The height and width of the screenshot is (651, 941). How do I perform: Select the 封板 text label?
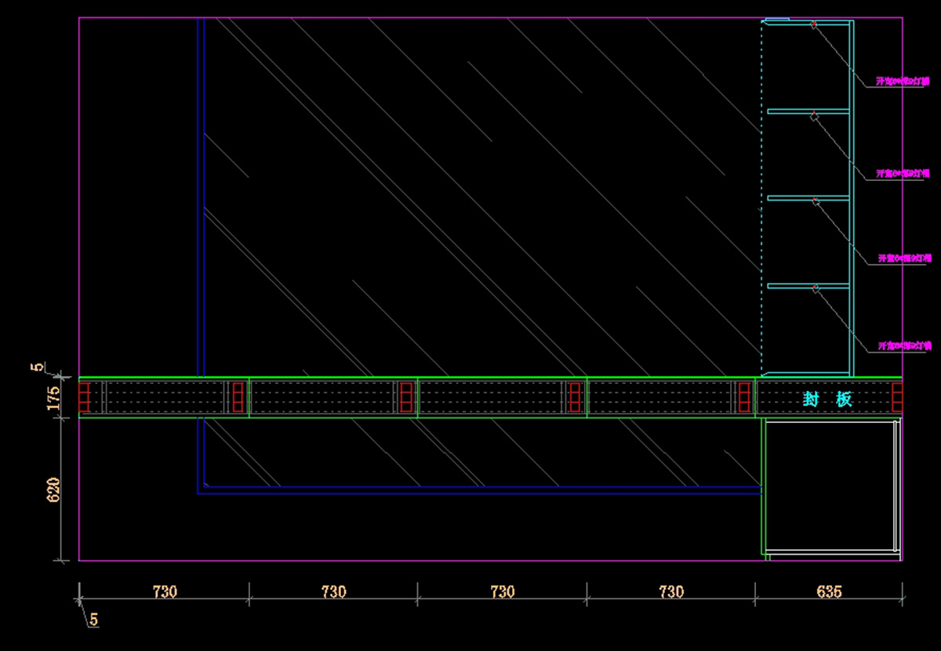click(x=828, y=400)
